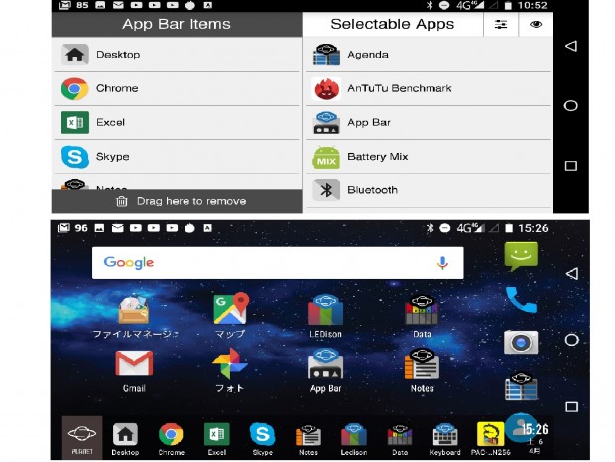Tap the Drag here to remove bar
Image resolution: width=615 pixels, height=462 pixels.
pyautogui.click(x=177, y=201)
